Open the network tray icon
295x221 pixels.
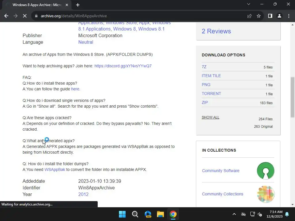(252, 214)
